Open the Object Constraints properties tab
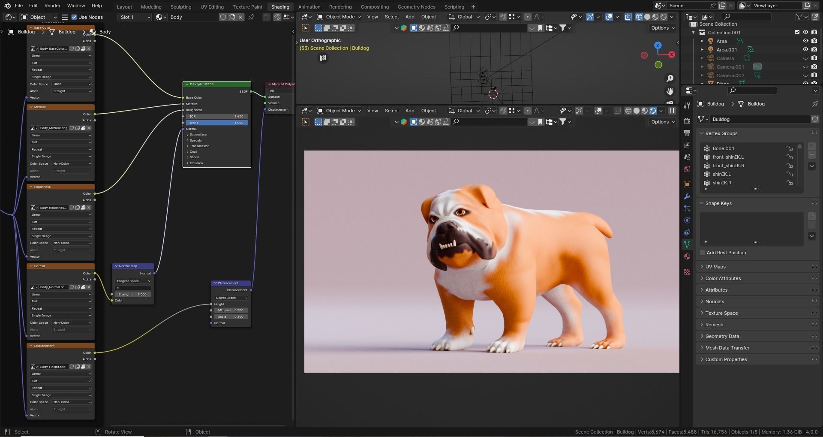This screenshot has width=823, height=437. pyautogui.click(x=687, y=232)
